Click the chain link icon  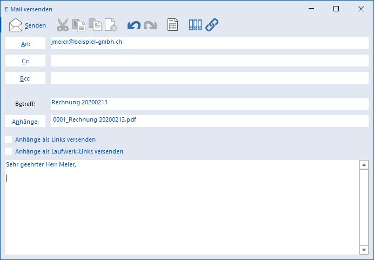click(212, 25)
